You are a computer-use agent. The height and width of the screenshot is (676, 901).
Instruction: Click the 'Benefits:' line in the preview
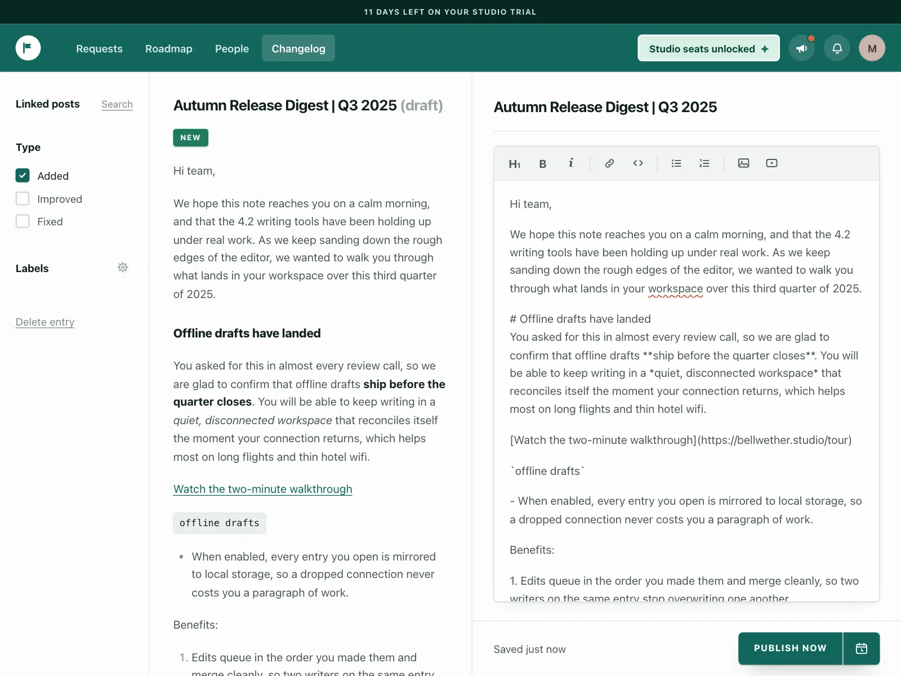[x=195, y=625]
